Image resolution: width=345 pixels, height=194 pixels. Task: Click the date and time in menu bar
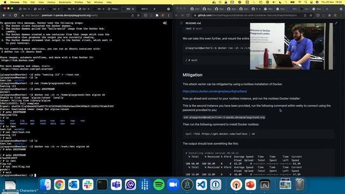(332, 2)
